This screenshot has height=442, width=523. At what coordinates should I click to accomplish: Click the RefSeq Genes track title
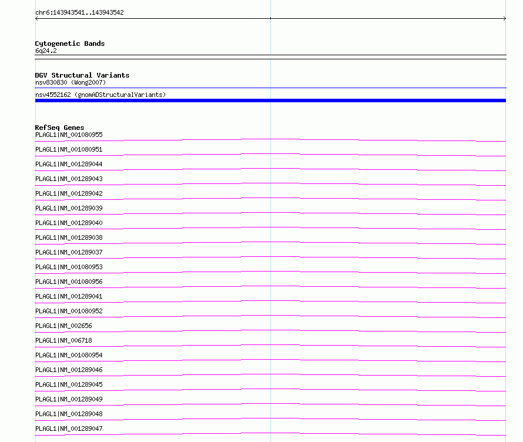click(x=59, y=128)
